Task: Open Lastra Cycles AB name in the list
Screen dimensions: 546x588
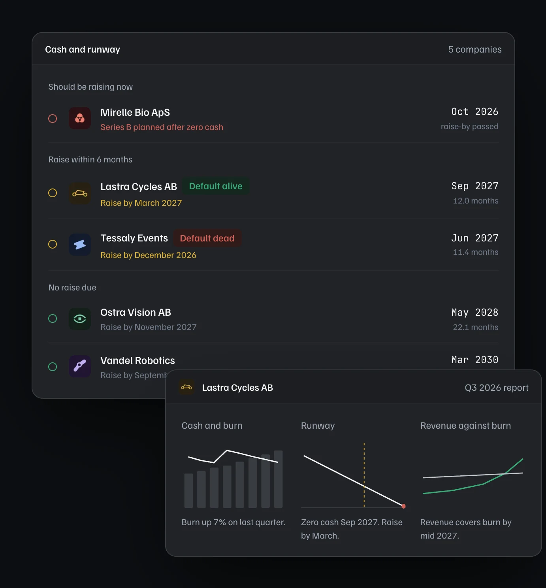Action: (139, 187)
